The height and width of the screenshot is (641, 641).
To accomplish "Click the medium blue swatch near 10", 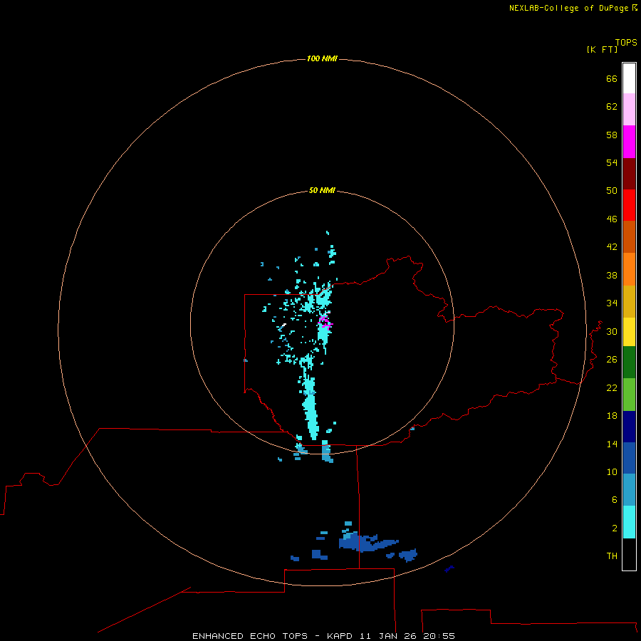I will (x=629, y=458).
